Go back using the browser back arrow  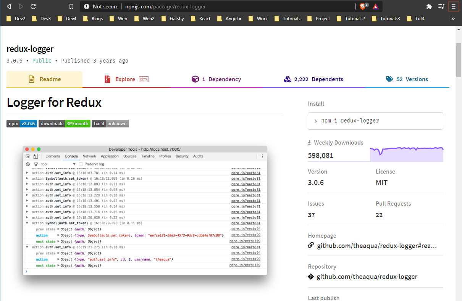pyautogui.click(x=9, y=6)
